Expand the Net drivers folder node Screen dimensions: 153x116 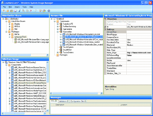[x=10, y=29]
